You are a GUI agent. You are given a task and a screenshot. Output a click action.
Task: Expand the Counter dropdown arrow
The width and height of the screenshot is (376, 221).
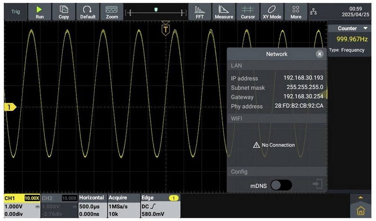click(365, 28)
